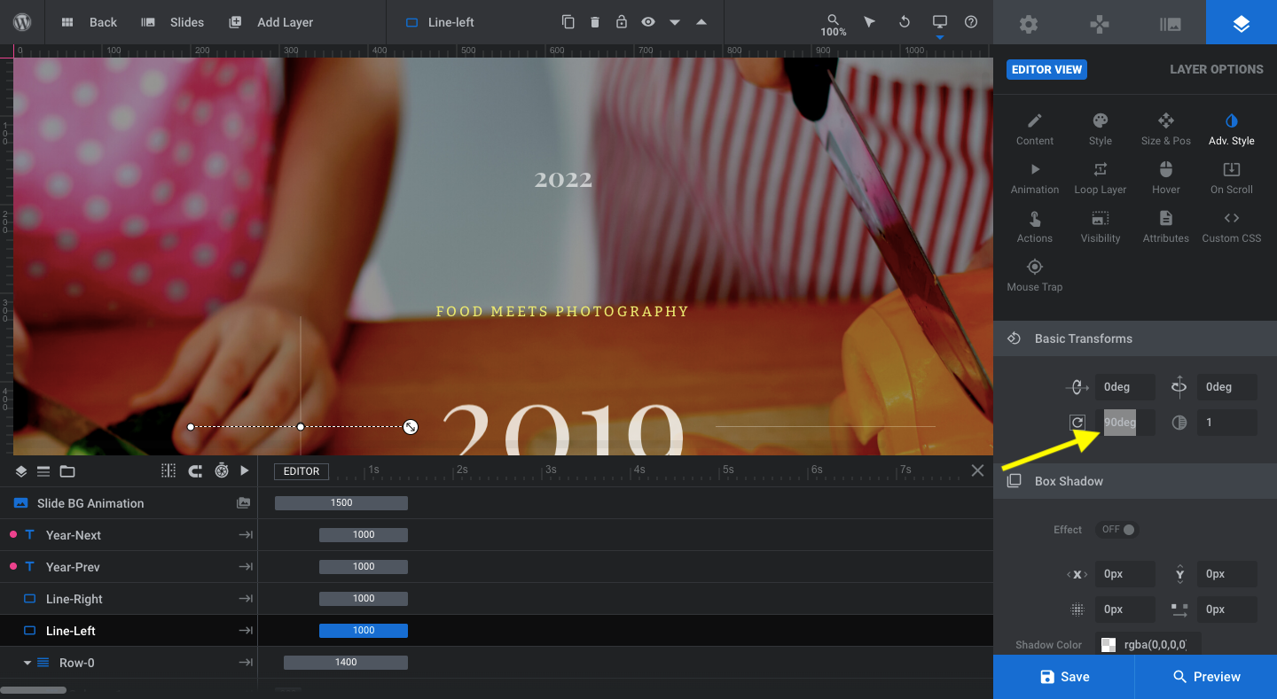The height and width of the screenshot is (699, 1277).
Task: Click the rotate X 0deg field
Action: (x=1125, y=387)
